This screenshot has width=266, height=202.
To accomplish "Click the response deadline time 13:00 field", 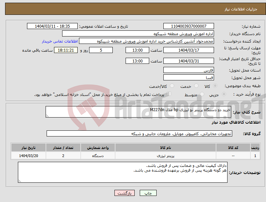I will pyautogui.click(x=137, y=50).
